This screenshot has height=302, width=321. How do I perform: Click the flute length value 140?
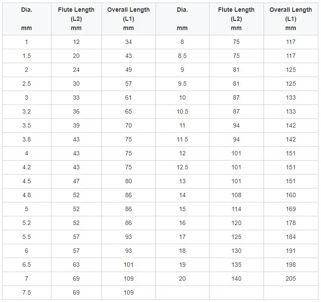tap(236, 279)
